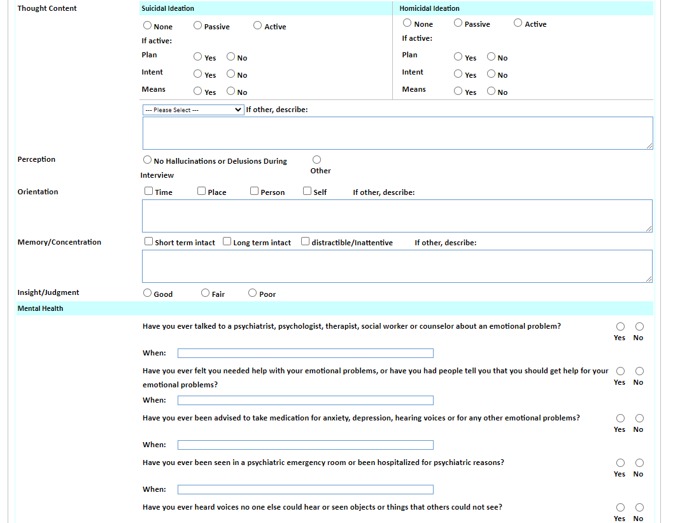Check the Time orientation checkbox
The height and width of the screenshot is (523, 673).
point(149,191)
